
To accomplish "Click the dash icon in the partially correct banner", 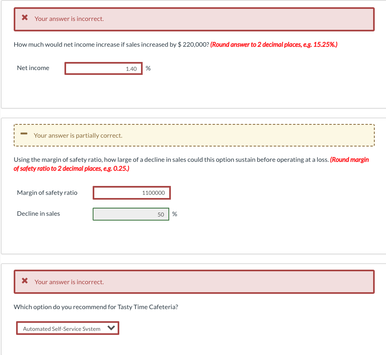I will click(x=24, y=134).
